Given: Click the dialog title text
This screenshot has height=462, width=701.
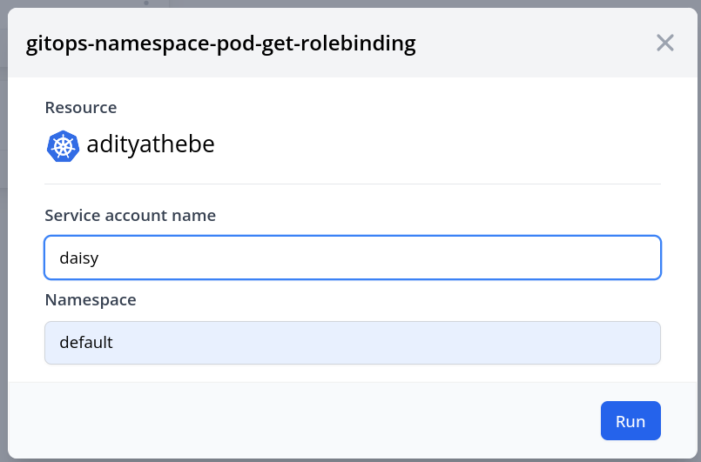Looking at the screenshot, I should click(x=221, y=44).
